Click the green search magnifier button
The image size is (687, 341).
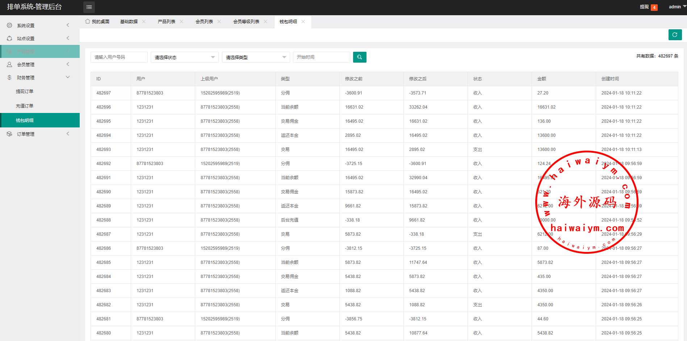pyautogui.click(x=360, y=57)
